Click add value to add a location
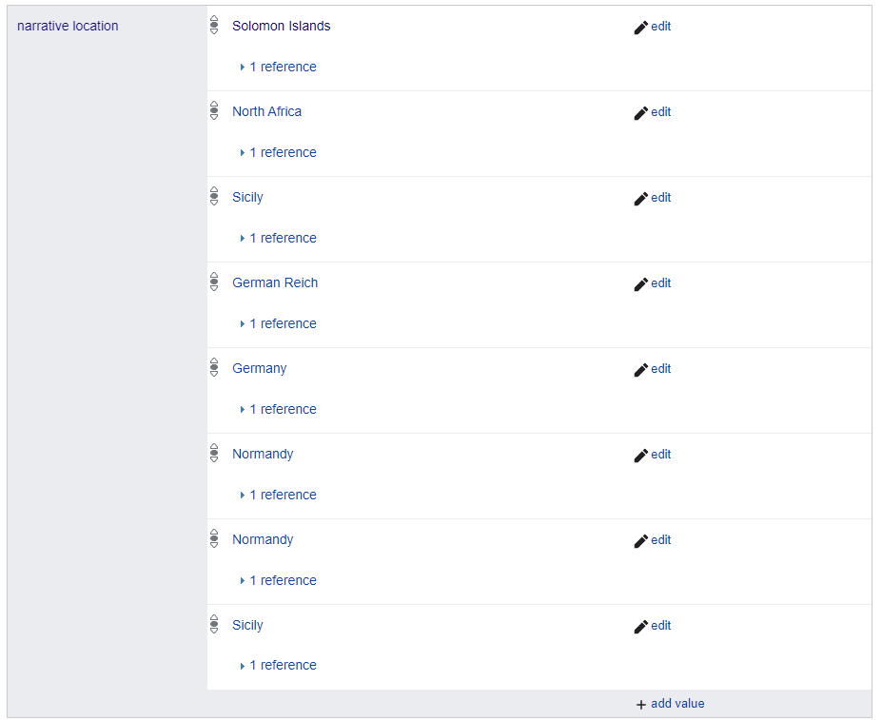Image resolution: width=882 pixels, height=720 pixels. (x=671, y=704)
